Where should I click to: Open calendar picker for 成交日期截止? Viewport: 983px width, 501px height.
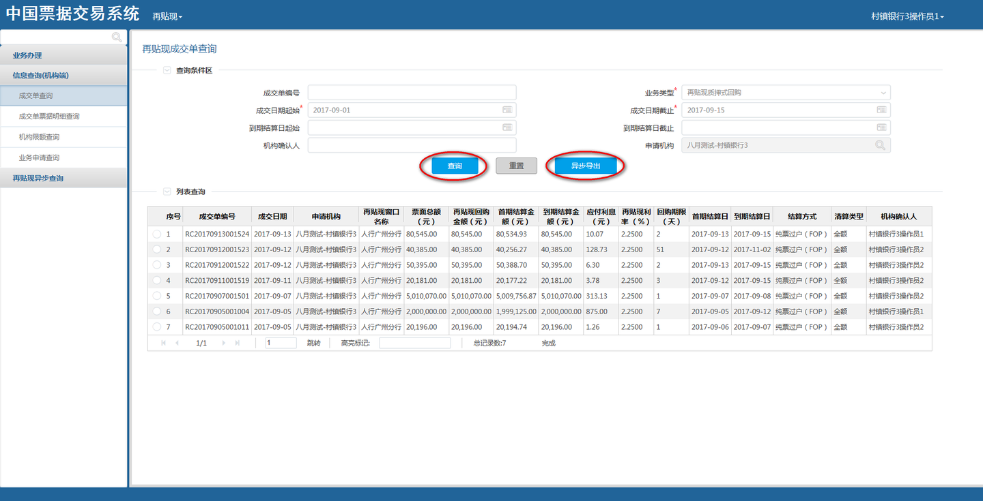[x=881, y=110]
